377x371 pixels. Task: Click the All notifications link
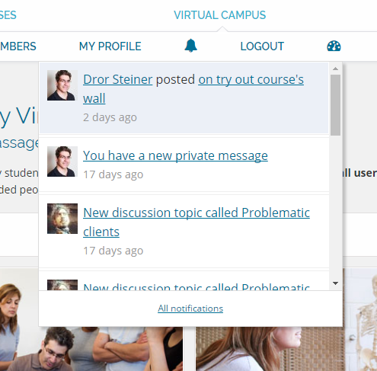click(190, 309)
